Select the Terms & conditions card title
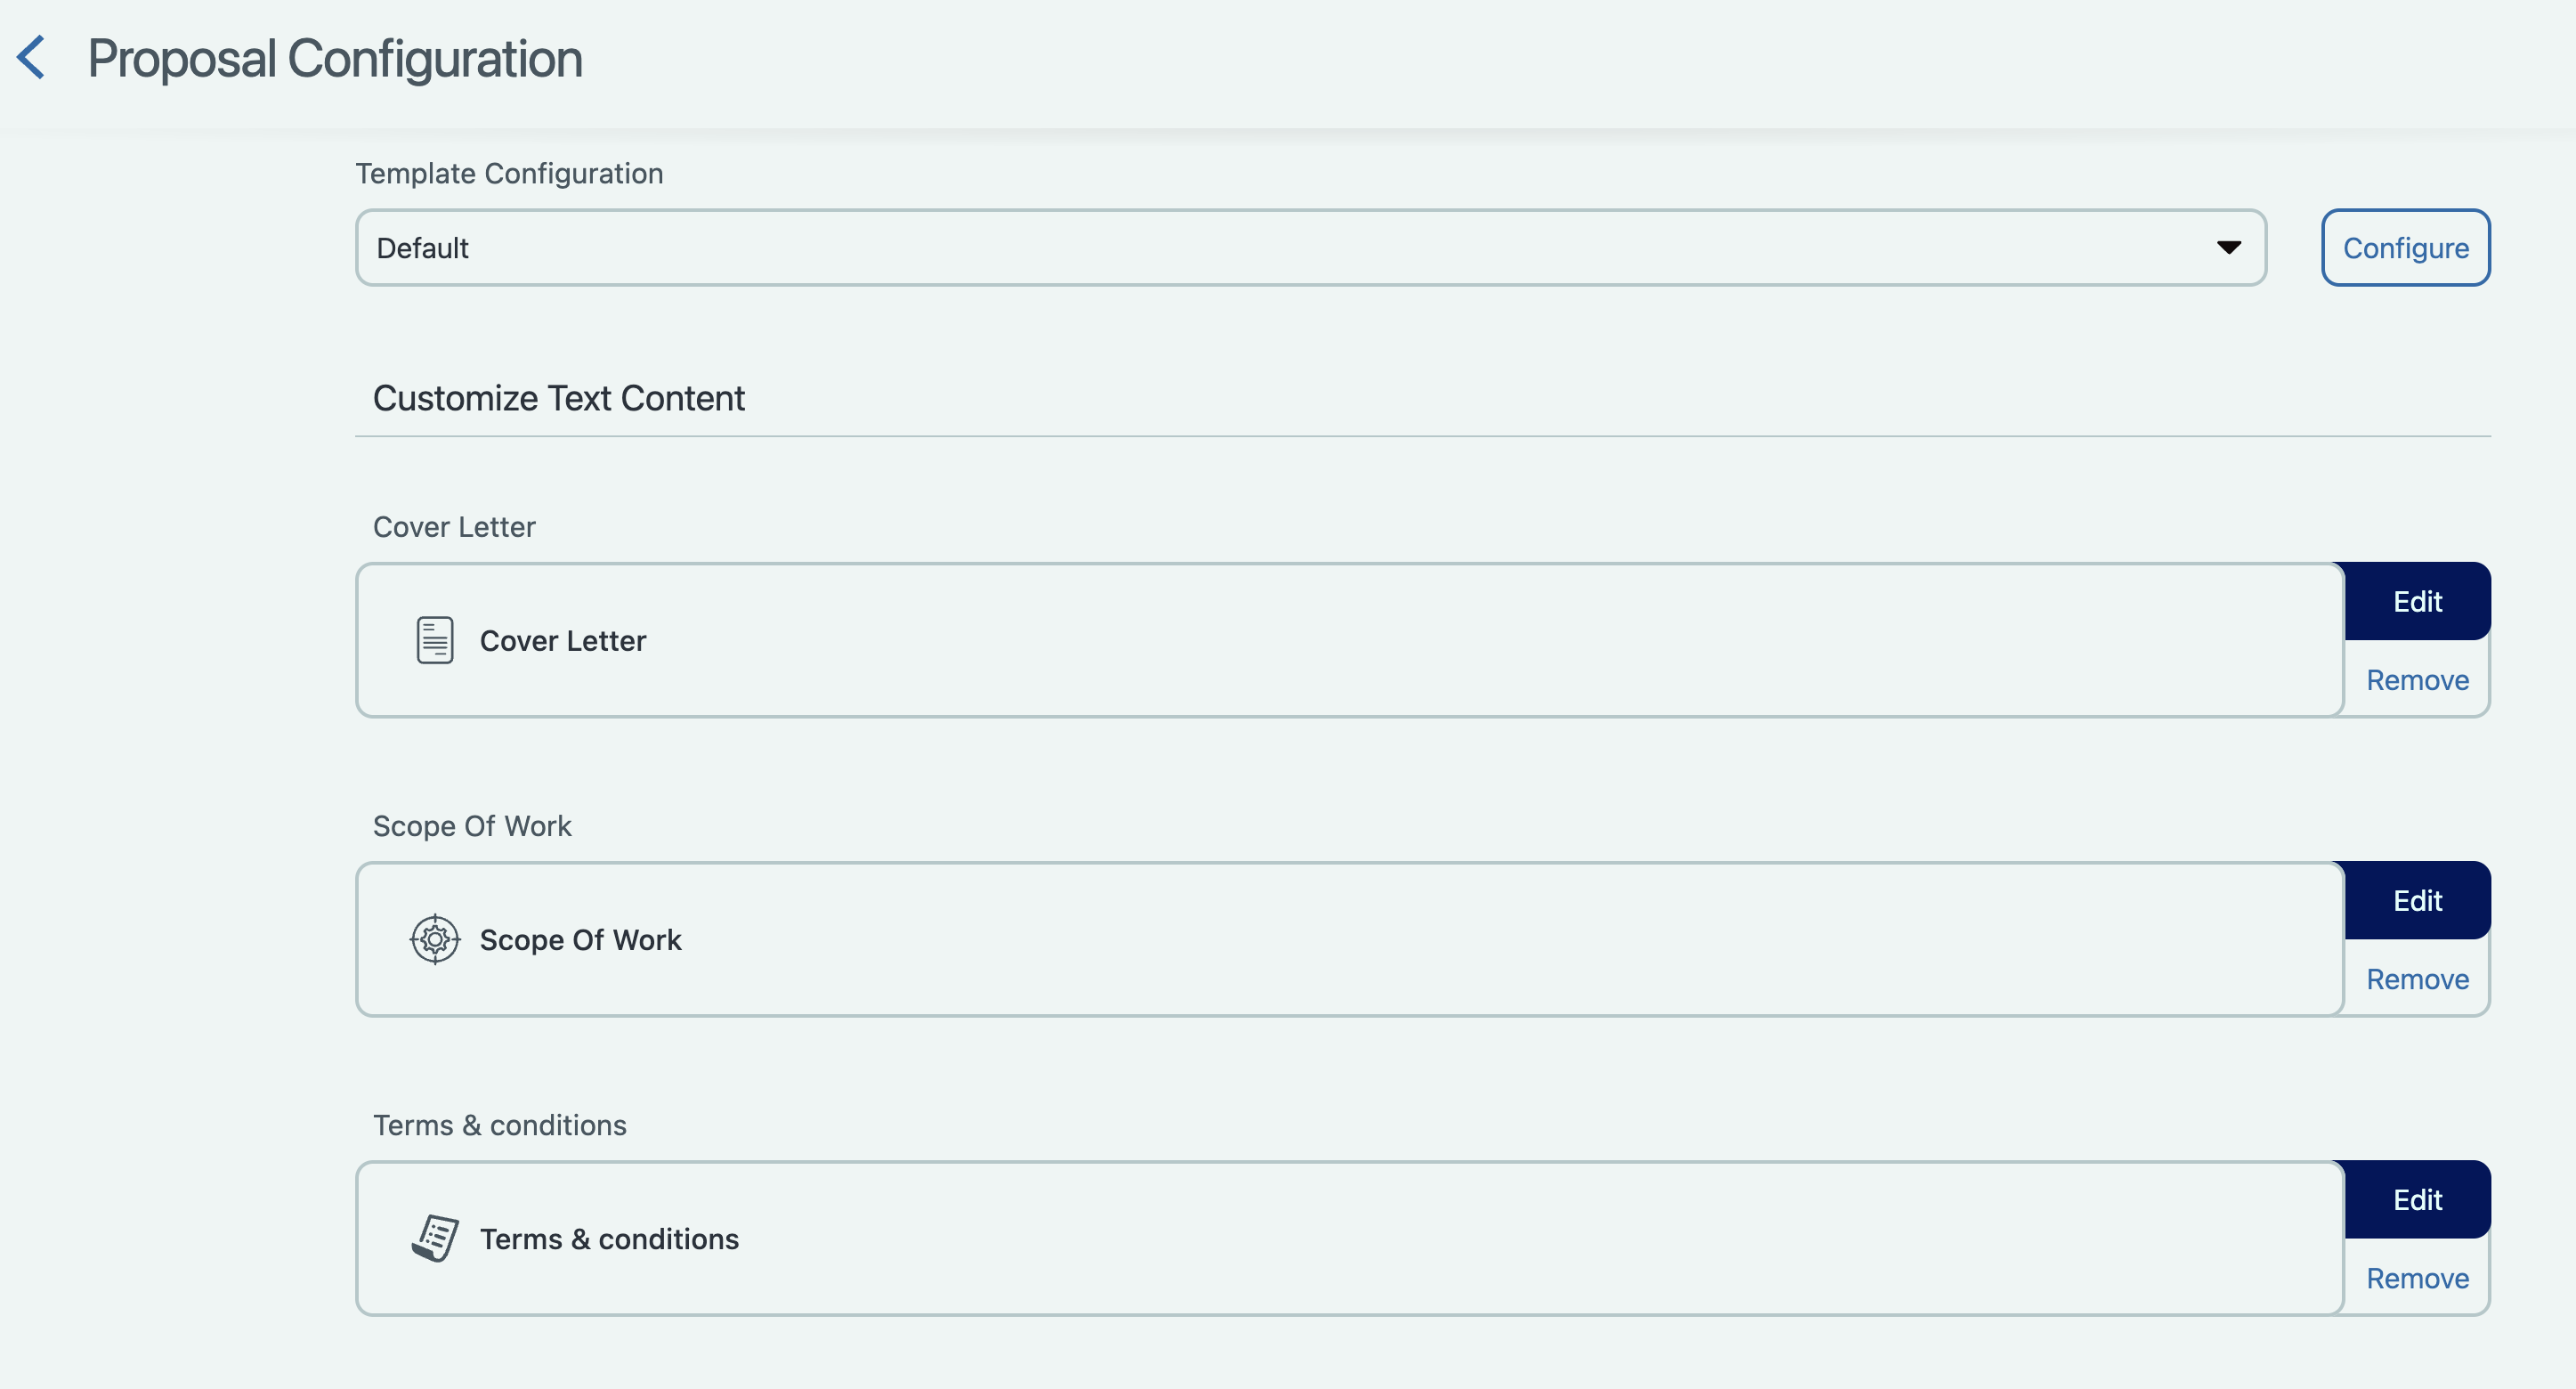 coord(609,1238)
